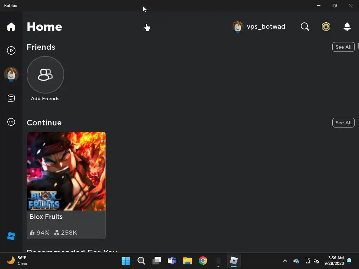Screen dimensions: 359x269
Task: Open Windows taskbar search
Action: 141,261
